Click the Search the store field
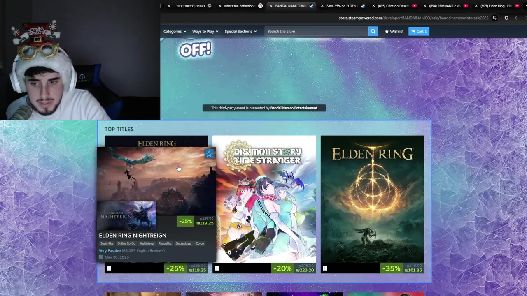Viewport: 527px width, 296px height. tap(316, 31)
